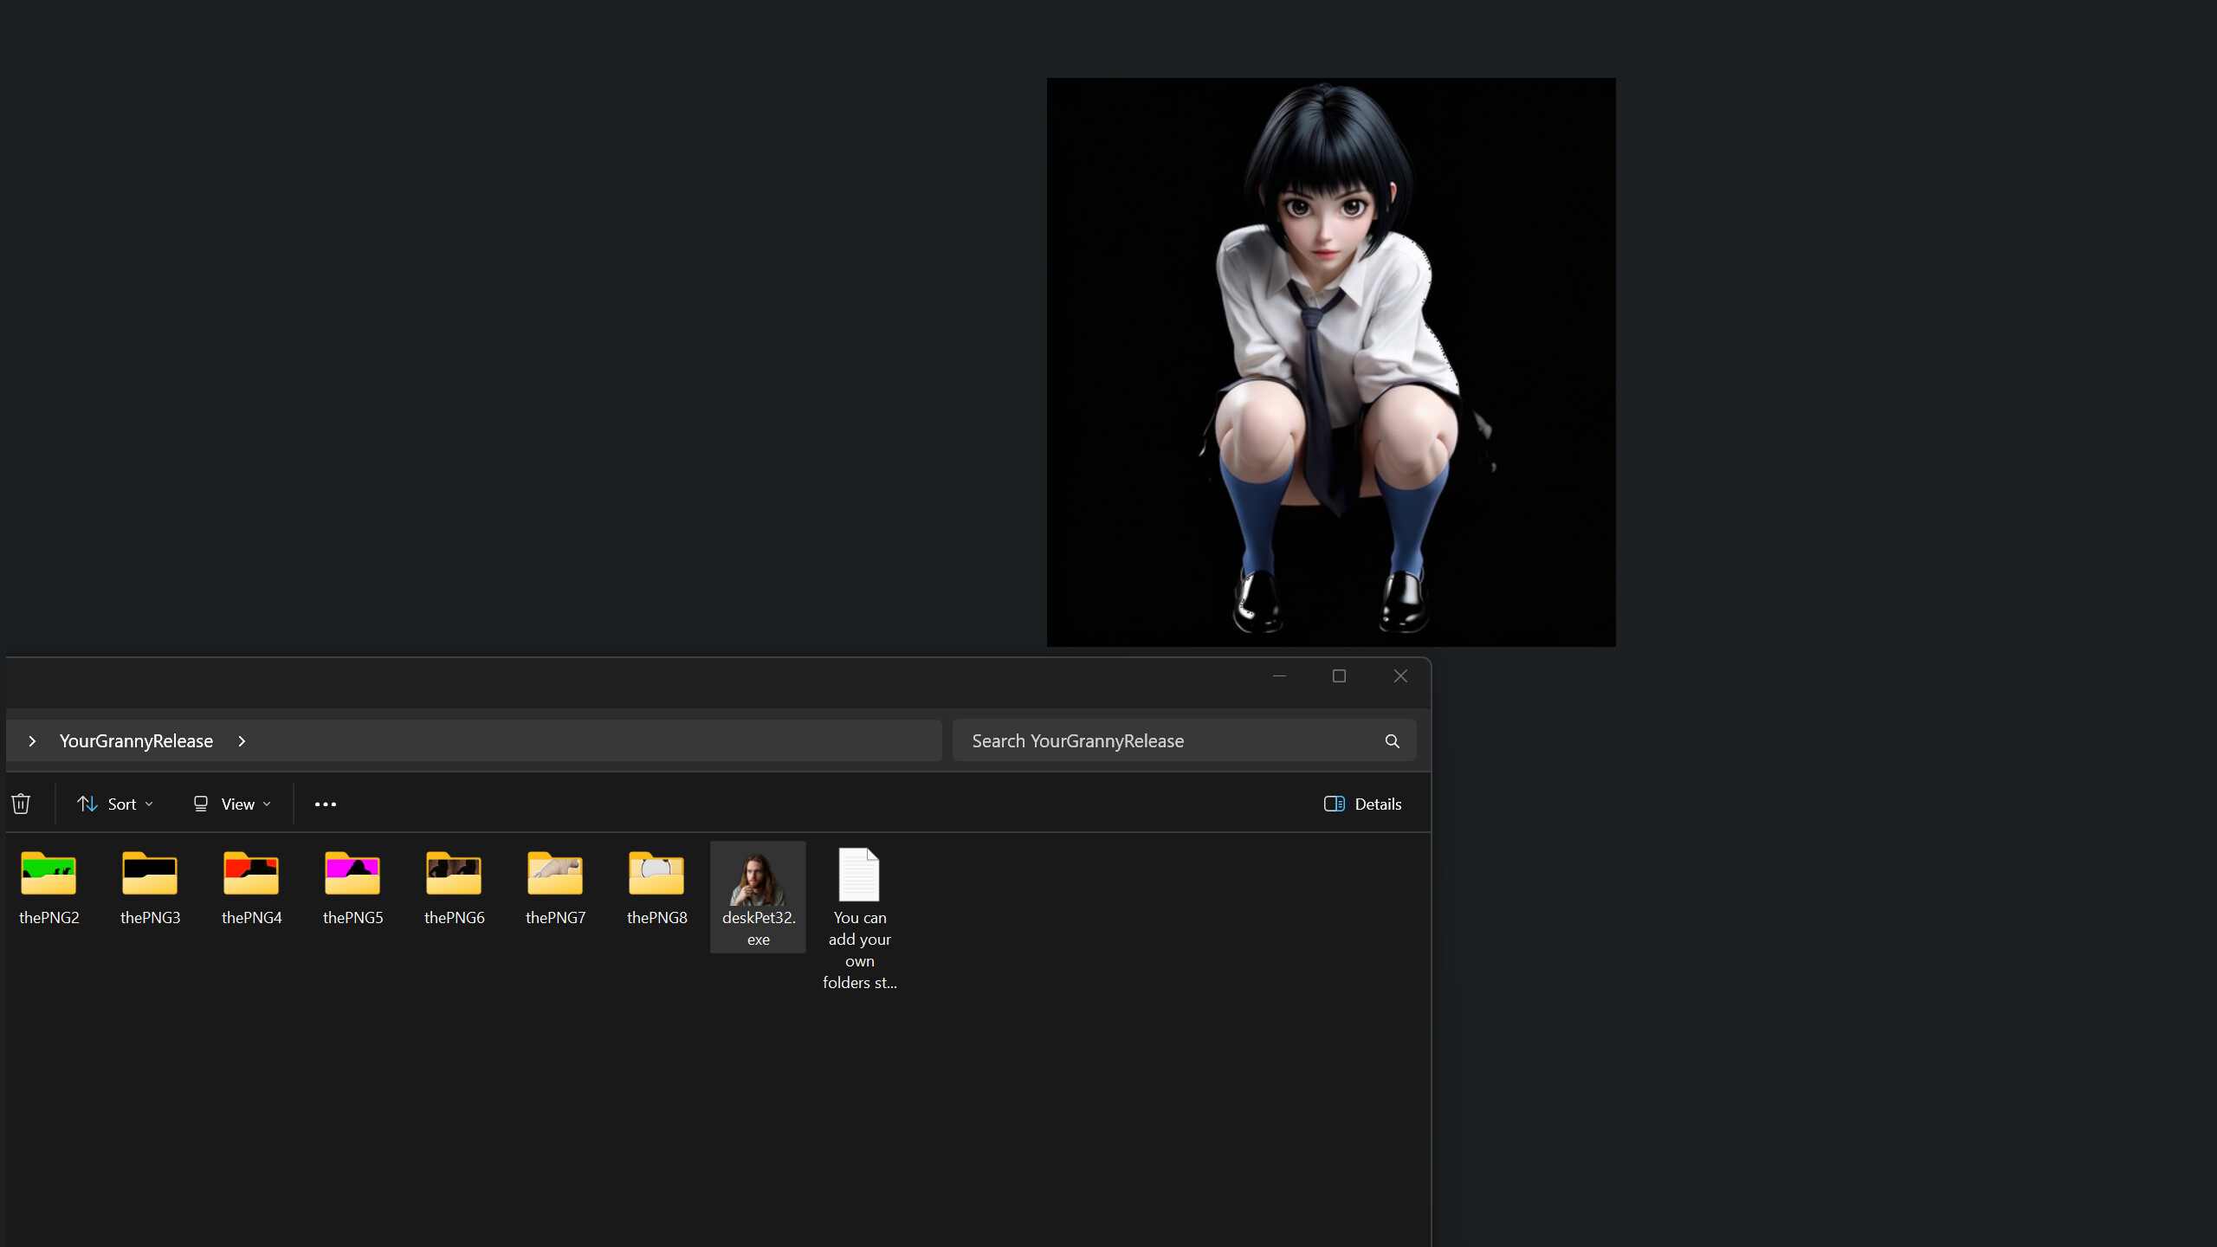Select YourGrannyRelease in the breadcrumb bar
The image size is (2217, 1247).
pyautogui.click(x=135, y=740)
